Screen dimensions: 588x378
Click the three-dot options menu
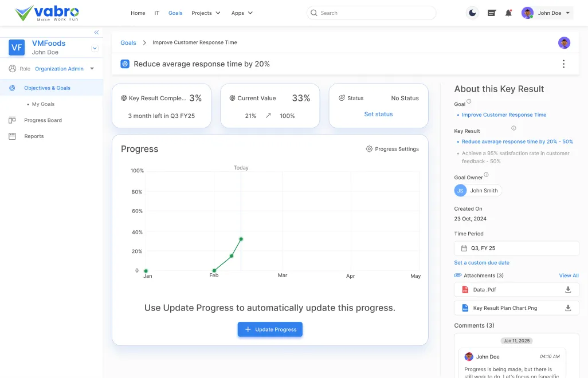pyautogui.click(x=563, y=64)
